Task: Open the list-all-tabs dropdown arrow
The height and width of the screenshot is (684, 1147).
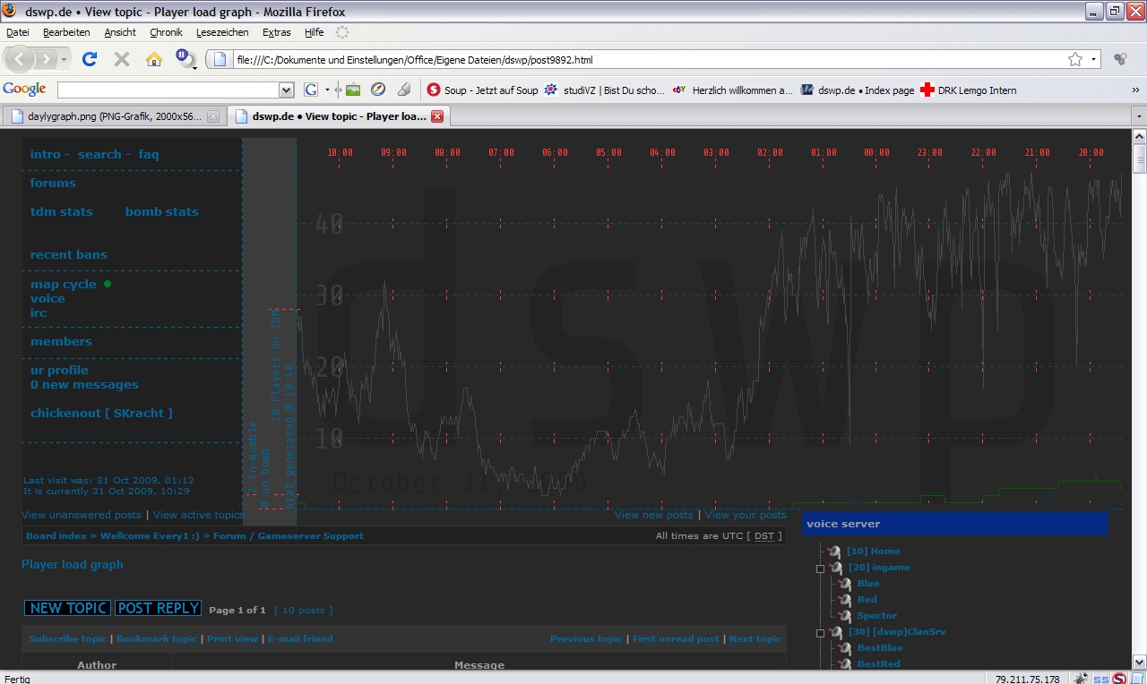Action: coord(1138,116)
